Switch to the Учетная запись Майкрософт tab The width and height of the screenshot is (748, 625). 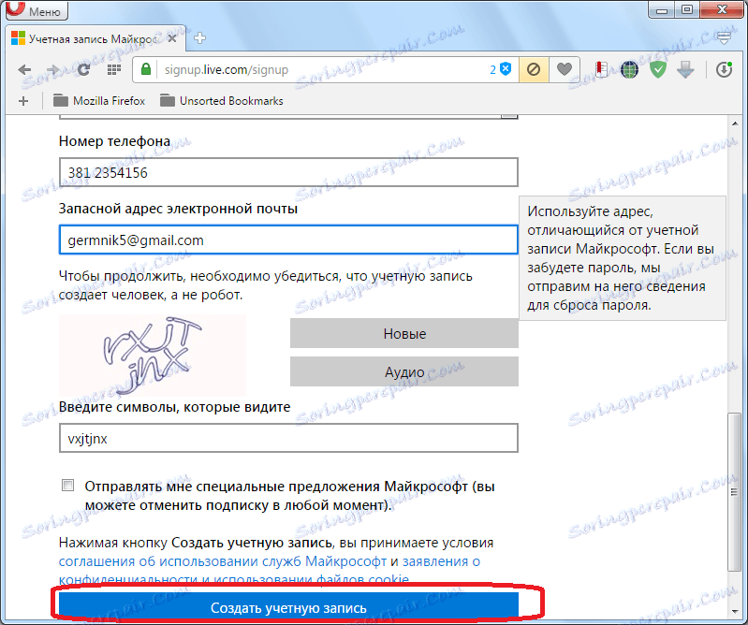pyautogui.click(x=94, y=38)
